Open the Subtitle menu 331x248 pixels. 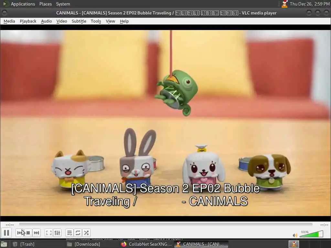click(79, 21)
